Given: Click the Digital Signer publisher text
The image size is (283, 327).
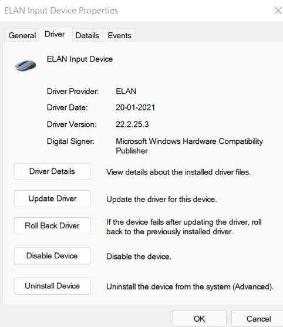Looking at the screenshot, I should (x=189, y=146).
